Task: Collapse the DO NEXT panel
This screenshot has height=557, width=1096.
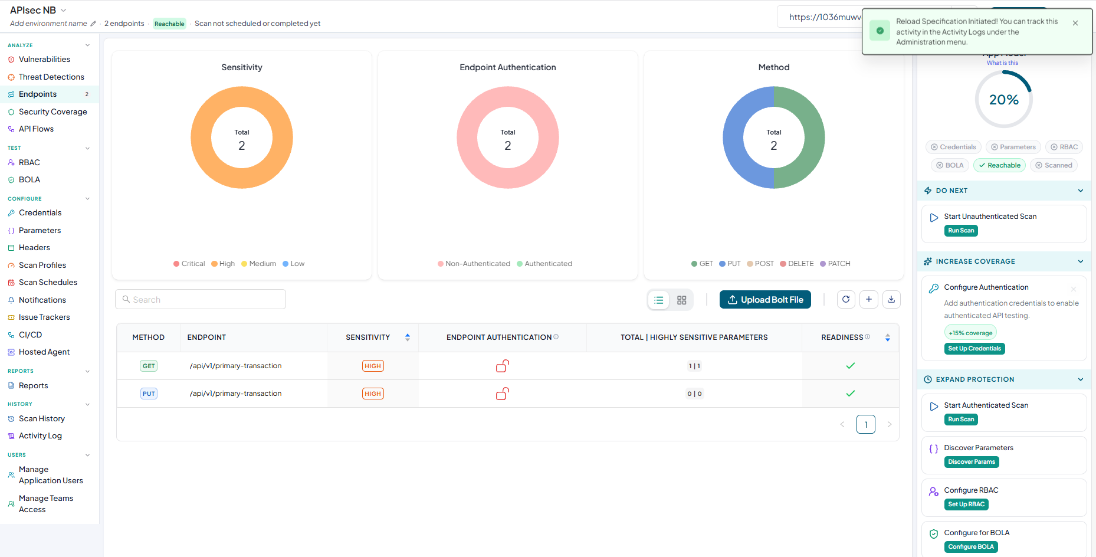Action: coord(1081,191)
